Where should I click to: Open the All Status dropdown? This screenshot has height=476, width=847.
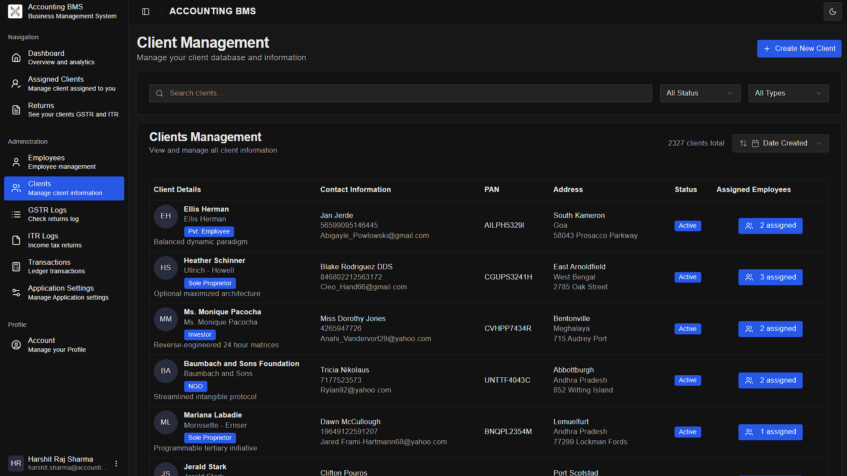700,93
